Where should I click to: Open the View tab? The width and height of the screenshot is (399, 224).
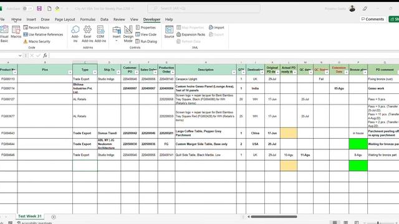[x=134, y=19]
